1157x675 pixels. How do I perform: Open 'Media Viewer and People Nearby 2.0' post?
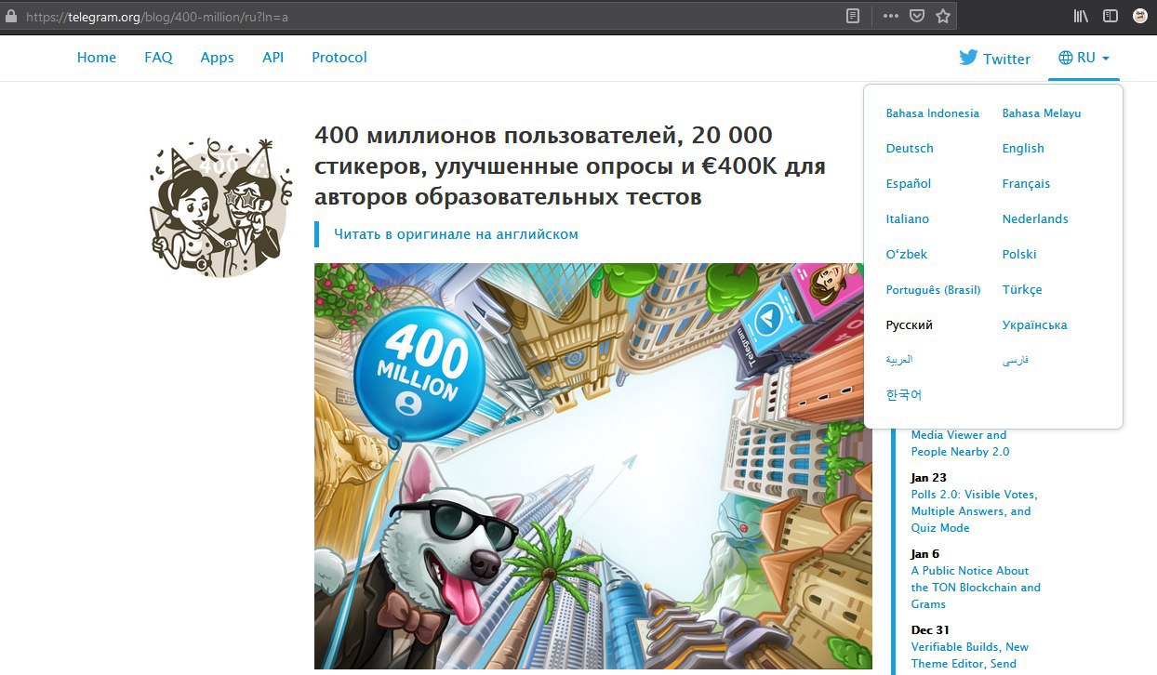tap(960, 443)
